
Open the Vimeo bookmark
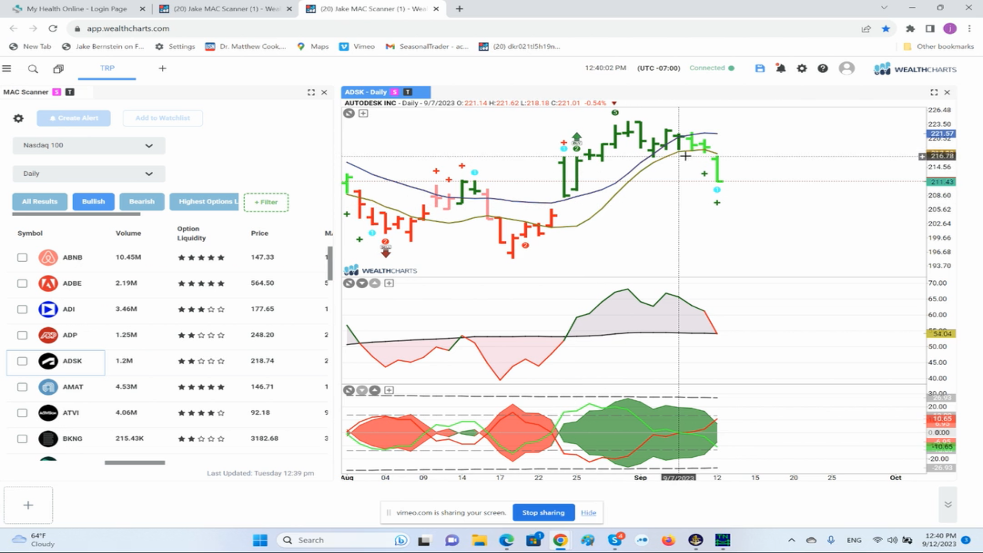pyautogui.click(x=357, y=47)
